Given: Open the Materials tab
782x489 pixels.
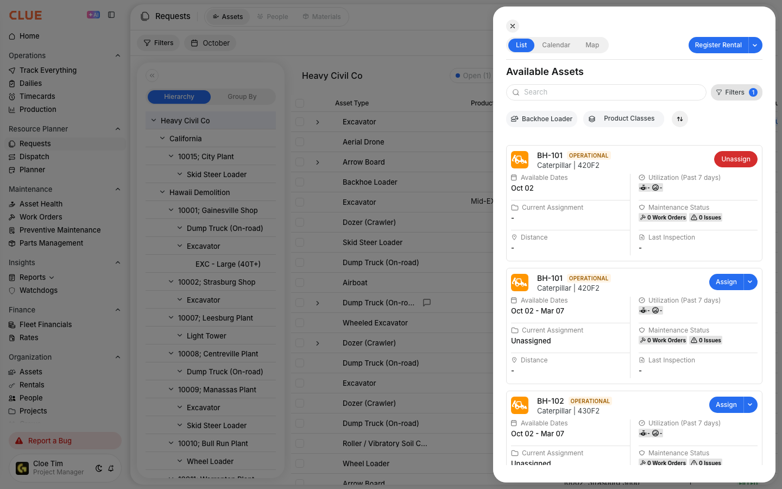Looking at the screenshot, I should coord(321,17).
